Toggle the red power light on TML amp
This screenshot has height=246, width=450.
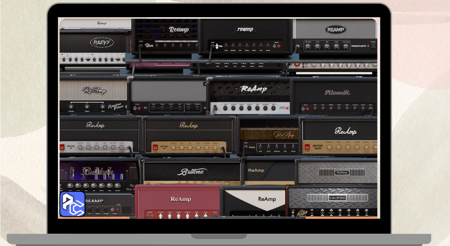(x=279, y=46)
